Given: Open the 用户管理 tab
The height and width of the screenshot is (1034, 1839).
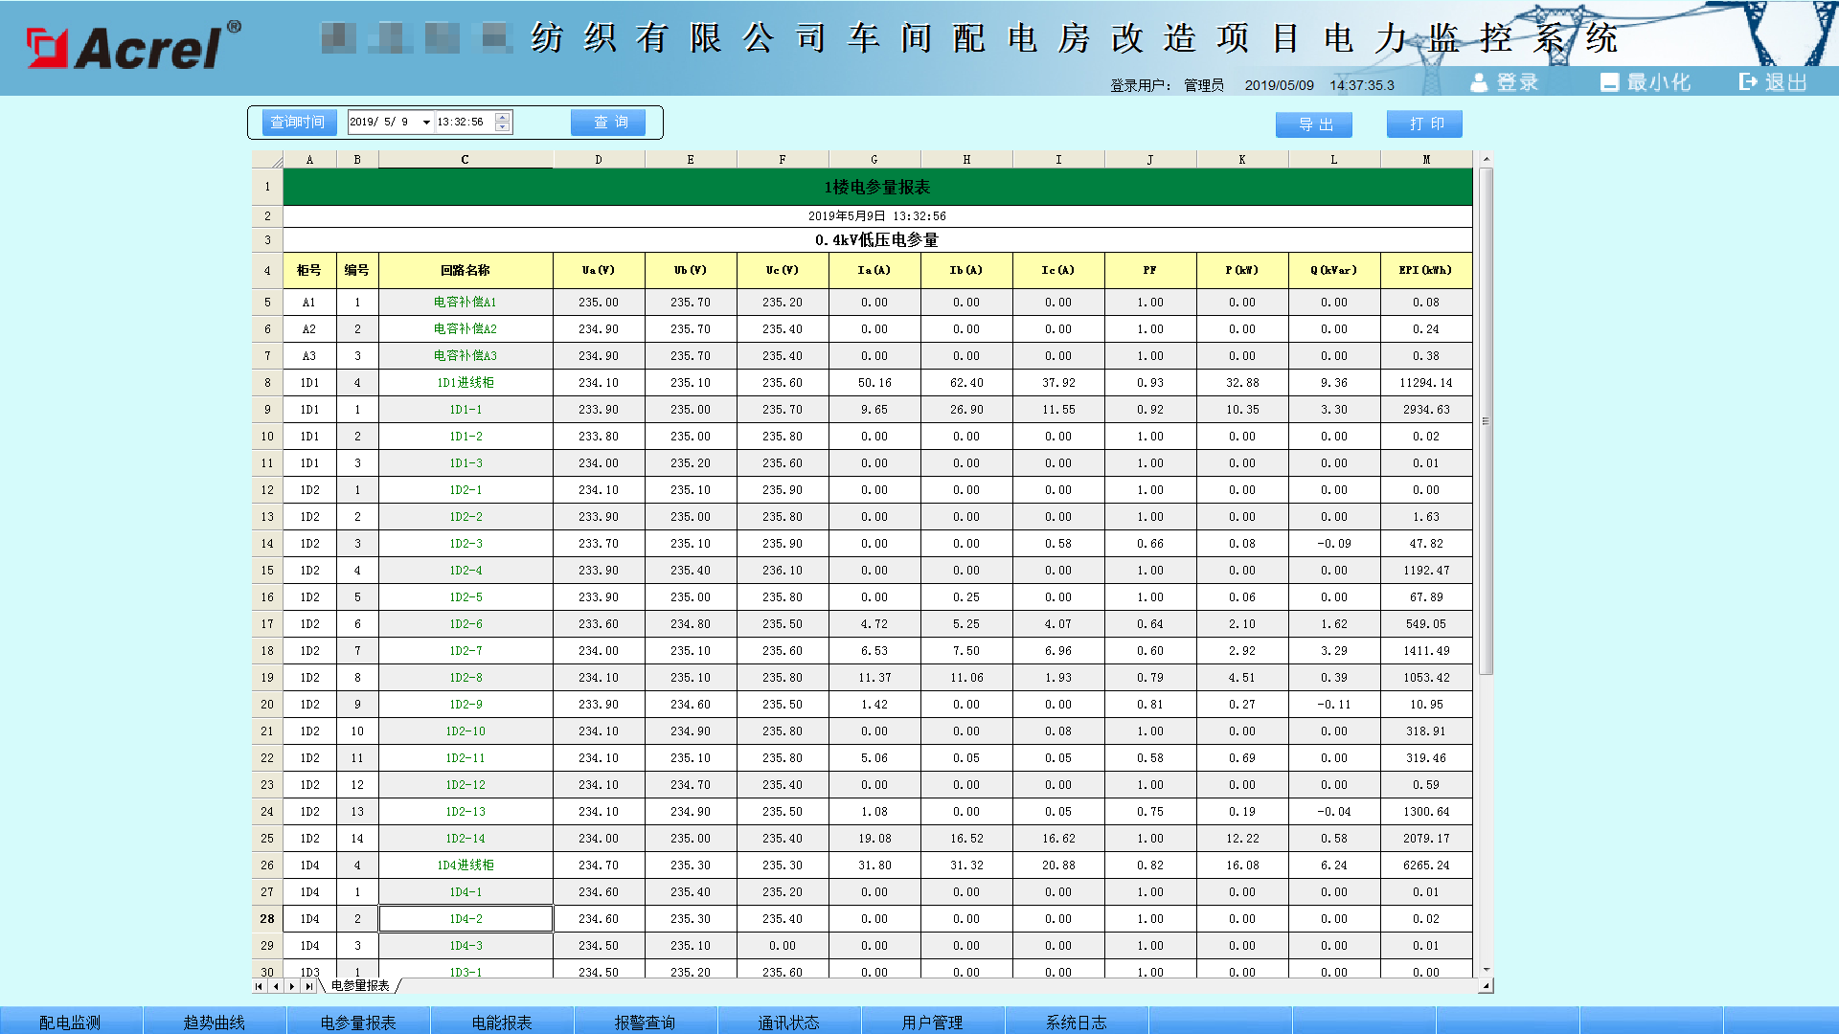Looking at the screenshot, I should (933, 1022).
